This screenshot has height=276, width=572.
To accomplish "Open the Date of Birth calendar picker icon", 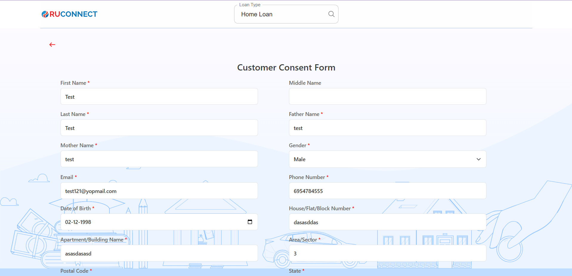I will click(250, 222).
